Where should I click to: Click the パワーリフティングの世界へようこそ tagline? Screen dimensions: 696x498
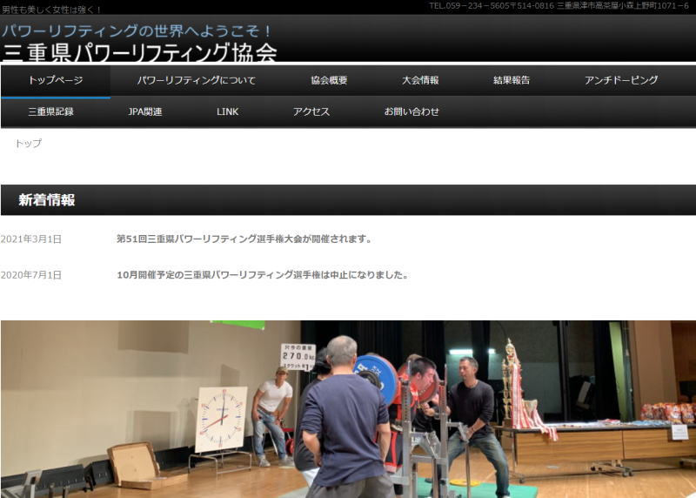pyautogui.click(x=137, y=30)
